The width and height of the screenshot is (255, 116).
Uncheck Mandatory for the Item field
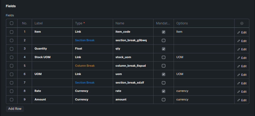coord(163,32)
